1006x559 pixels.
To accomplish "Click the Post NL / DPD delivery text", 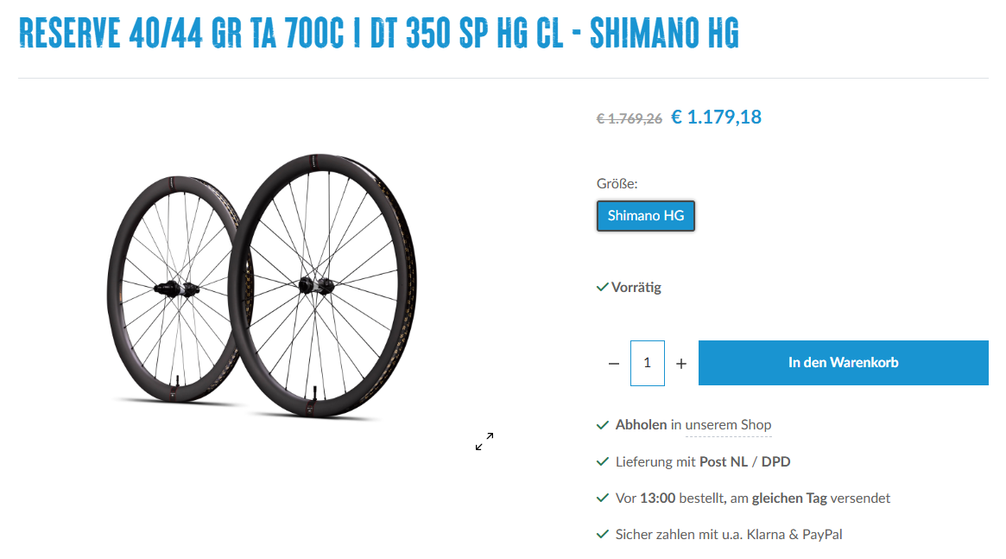I will click(x=744, y=461).
